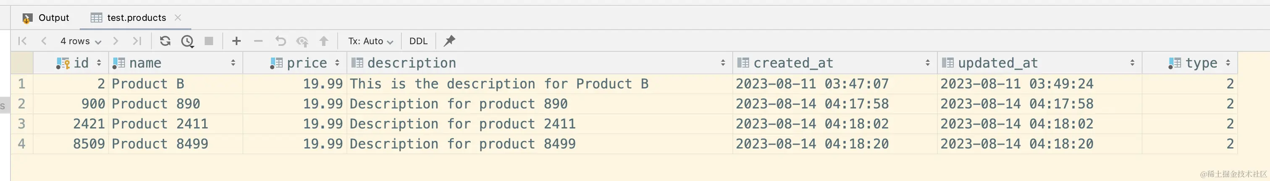Click the auto-refresh clock icon

click(187, 41)
